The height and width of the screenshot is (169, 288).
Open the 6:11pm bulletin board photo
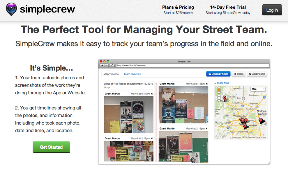coord(129,115)
